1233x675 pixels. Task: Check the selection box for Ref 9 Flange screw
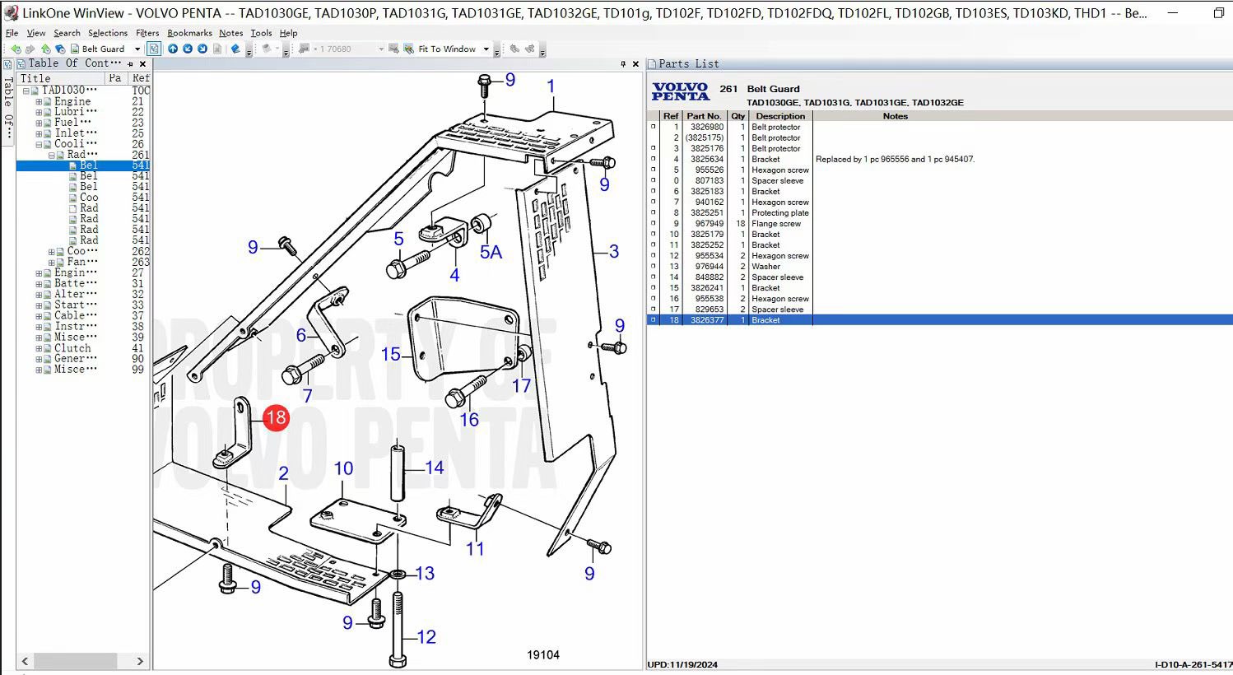pos(654,224)
